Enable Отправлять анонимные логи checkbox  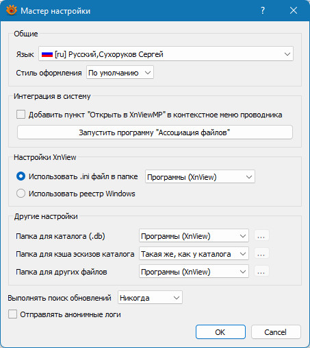tap(12, 314)
